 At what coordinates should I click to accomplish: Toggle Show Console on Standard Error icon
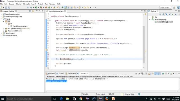(159, 74)
